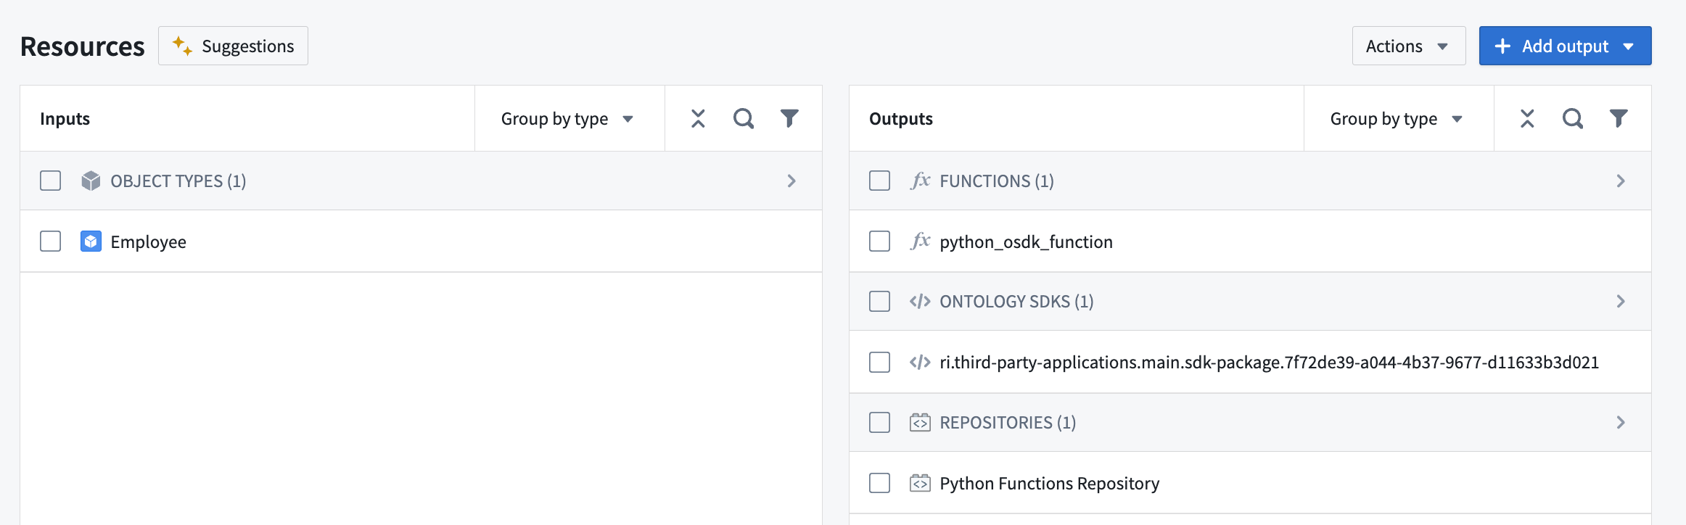Open filter options in Outputs panel
This screenshot has width=1686, height=525.
point(1619,118)
